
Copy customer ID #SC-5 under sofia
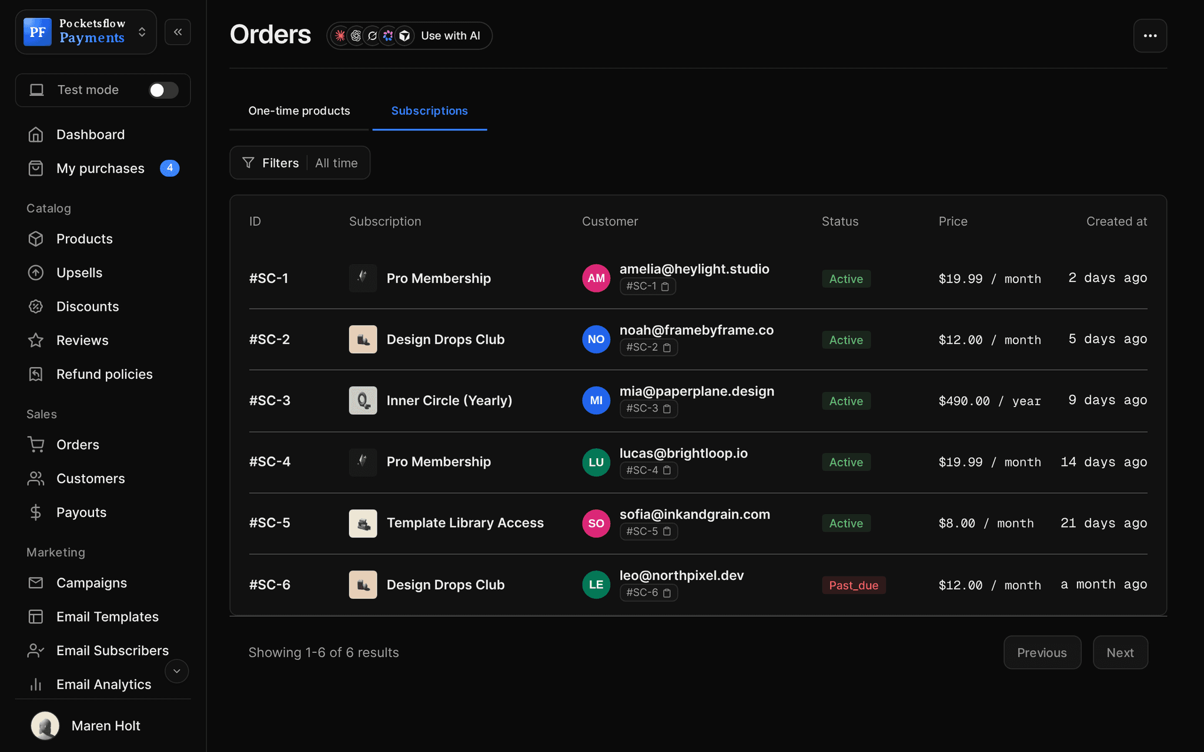click(x=667, y=532)
